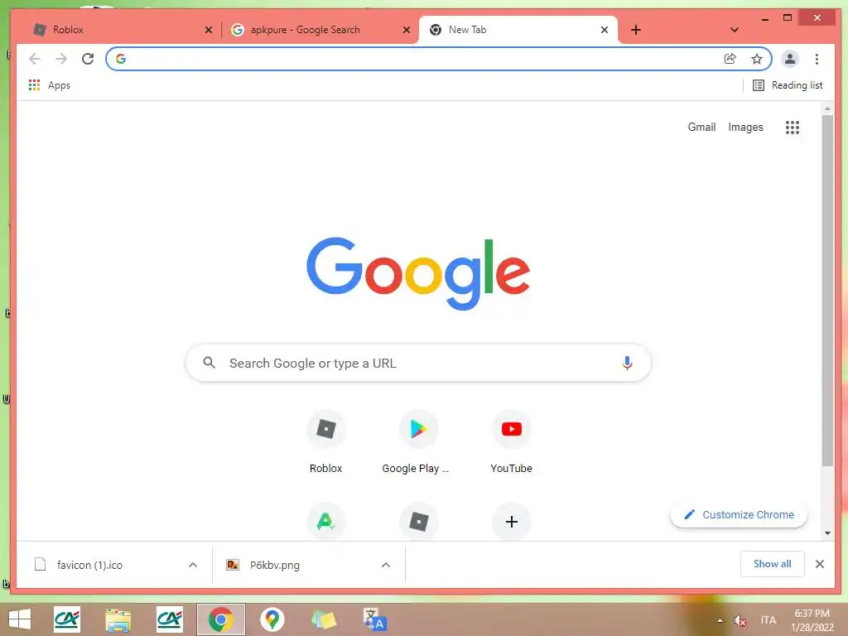Close the Roblox tab

pyautogui.click(x=209, y=30)
